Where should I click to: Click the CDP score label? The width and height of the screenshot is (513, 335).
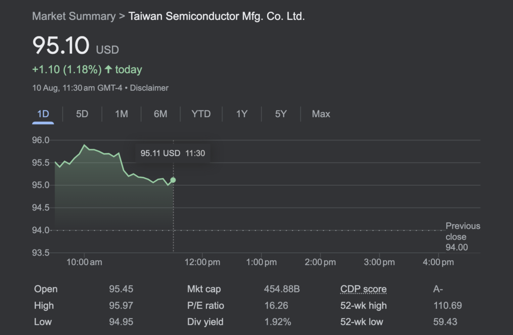point(363,289)
